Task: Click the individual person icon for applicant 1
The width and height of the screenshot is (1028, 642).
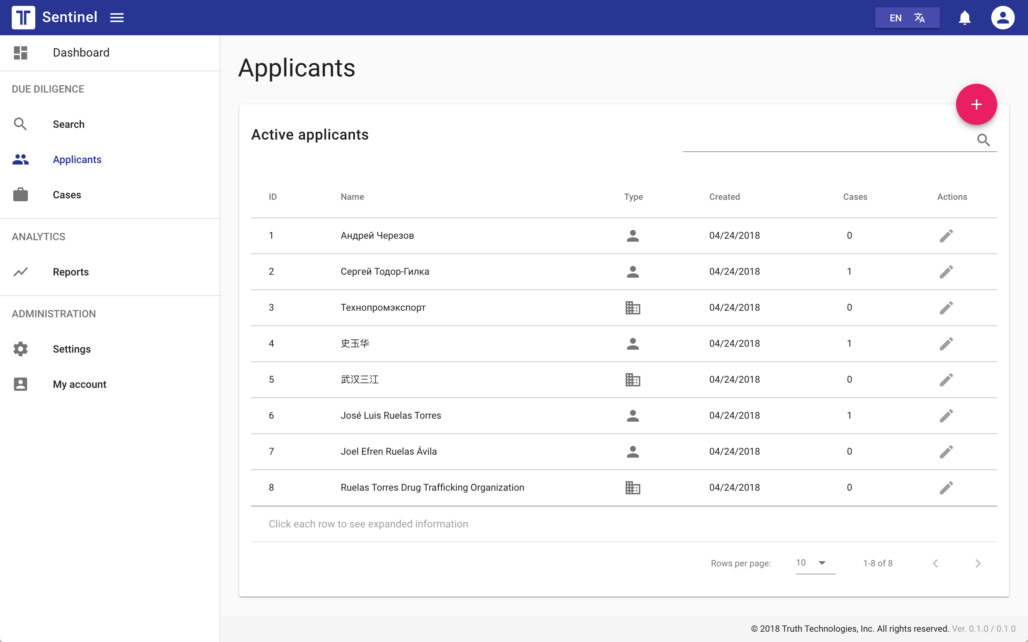Action: [633, 235]
